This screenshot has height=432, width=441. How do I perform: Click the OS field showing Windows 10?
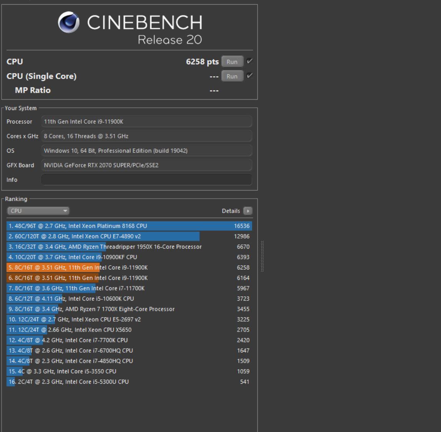tap(146, 151)
